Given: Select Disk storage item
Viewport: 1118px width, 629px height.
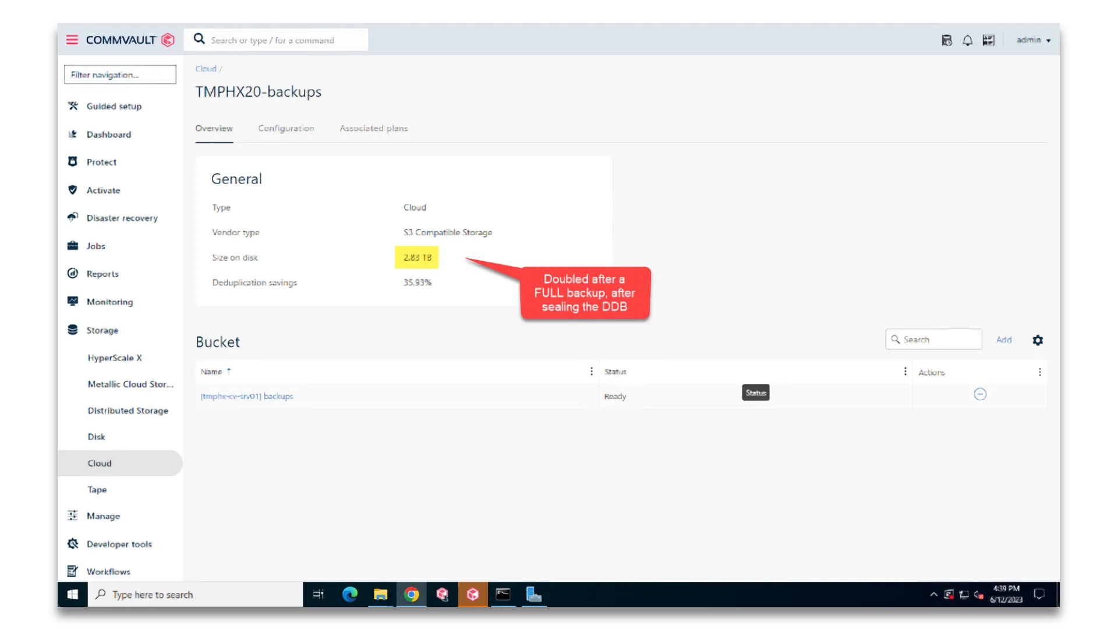Looking at the screenshot, I should point(96,437).
